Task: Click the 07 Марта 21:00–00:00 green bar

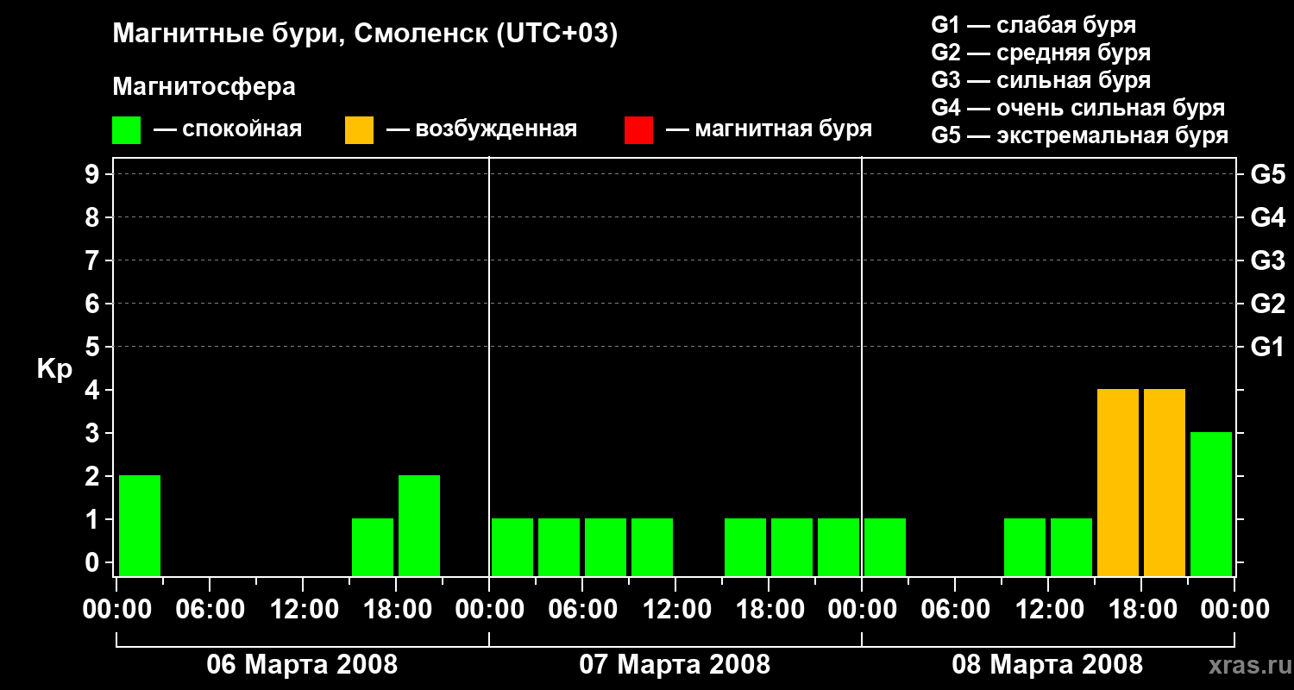Action: tap(839, 547)
